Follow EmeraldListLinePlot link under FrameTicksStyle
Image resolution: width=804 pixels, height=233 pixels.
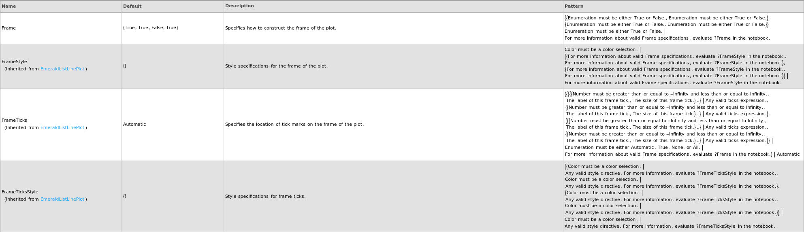coord(62,199)
